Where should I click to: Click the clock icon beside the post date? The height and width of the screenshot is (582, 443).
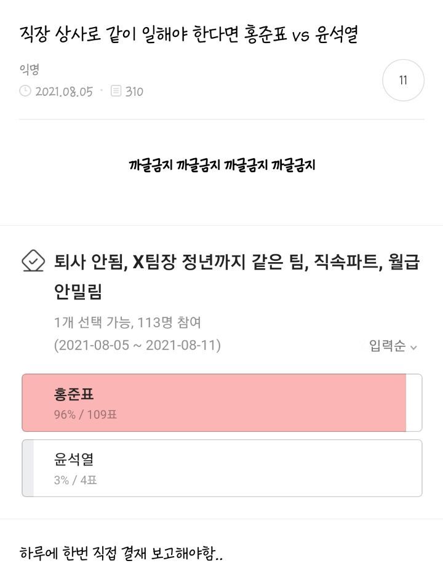point(25,92)
